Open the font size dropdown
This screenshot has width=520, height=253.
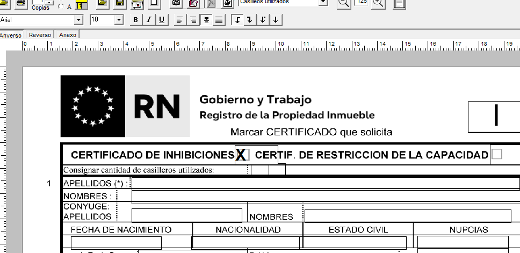pos(119,20)
